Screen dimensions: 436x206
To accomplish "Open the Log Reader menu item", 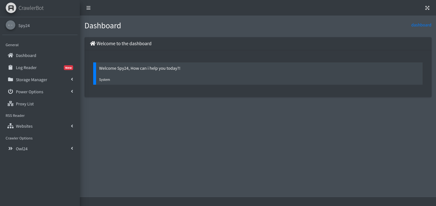I will click(x=26, y=67).
